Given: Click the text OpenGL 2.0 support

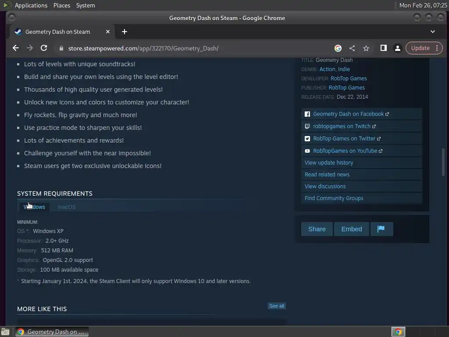Looking at the screenshot, I should tap(68, 260).
